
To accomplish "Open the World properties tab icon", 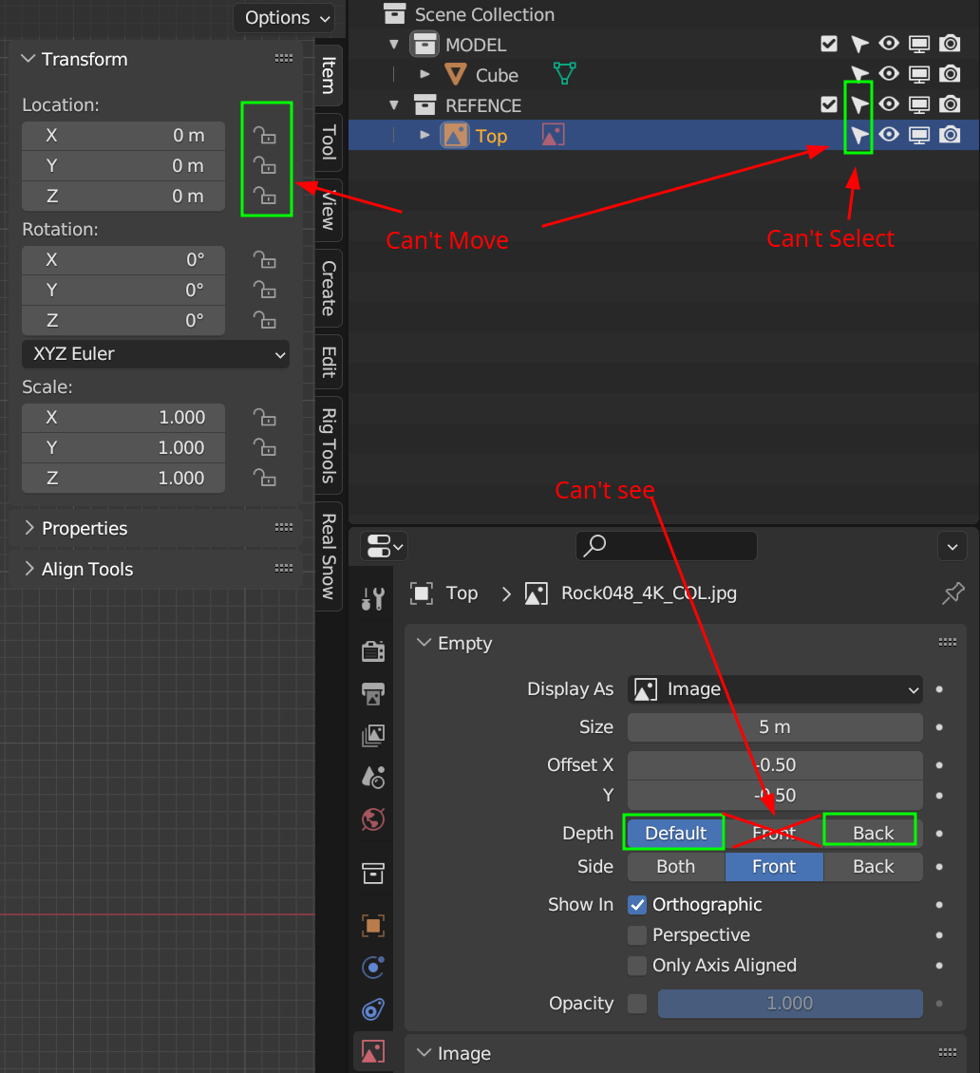I will tap(373, 819).
